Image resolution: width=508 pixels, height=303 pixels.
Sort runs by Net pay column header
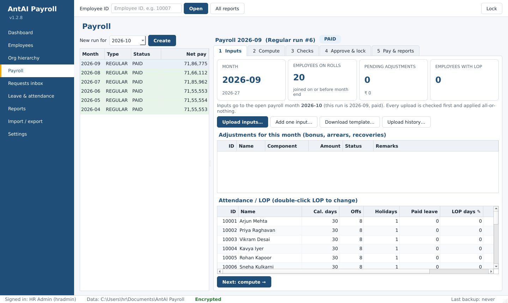coord(185,54)
